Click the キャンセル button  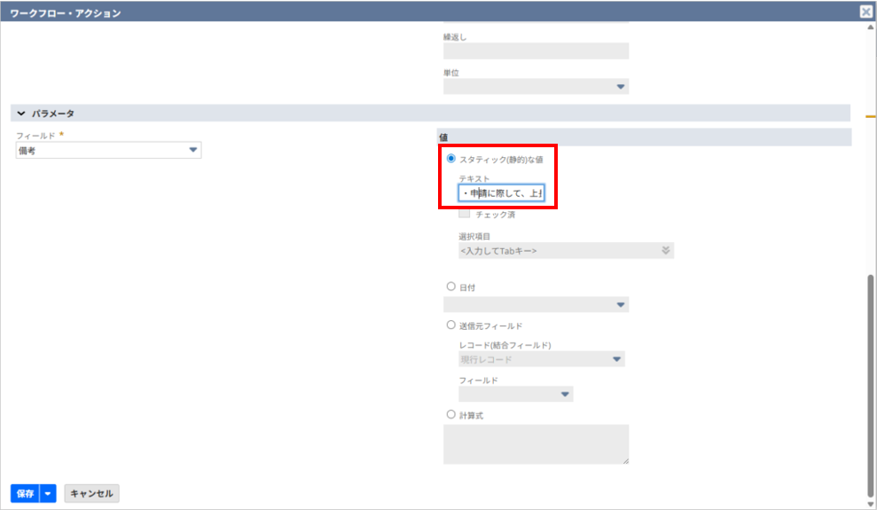click(91, 494)
